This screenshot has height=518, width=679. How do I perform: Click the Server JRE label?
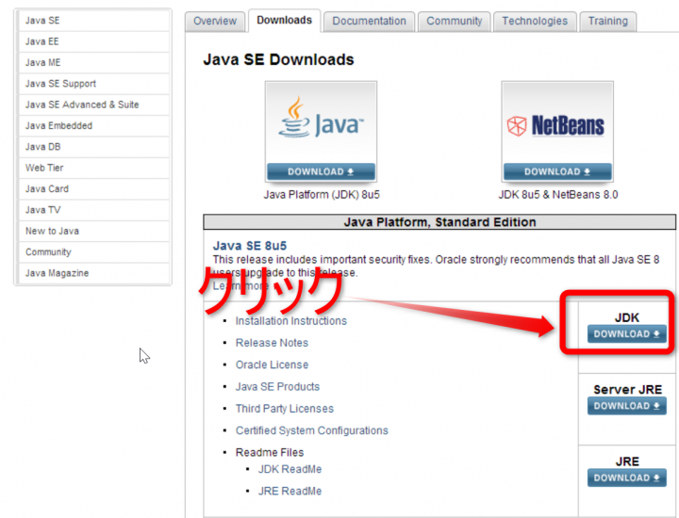[x=627, y=390]
